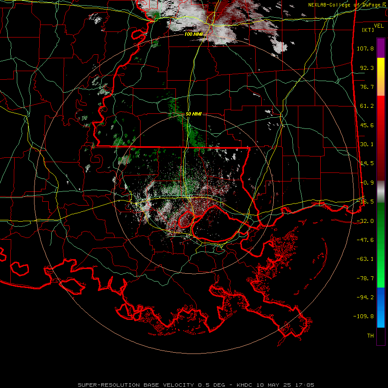Click the -109.8 velocity scale value

(x=363, y=316)
